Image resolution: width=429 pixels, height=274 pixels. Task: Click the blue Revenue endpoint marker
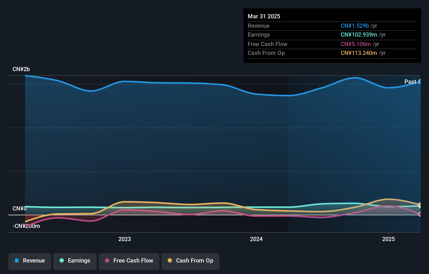click(x=420, y=82)
